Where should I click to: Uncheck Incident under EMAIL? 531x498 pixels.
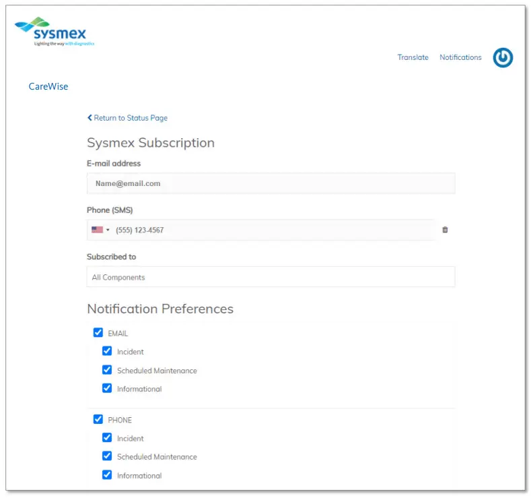tap(107, 351)
